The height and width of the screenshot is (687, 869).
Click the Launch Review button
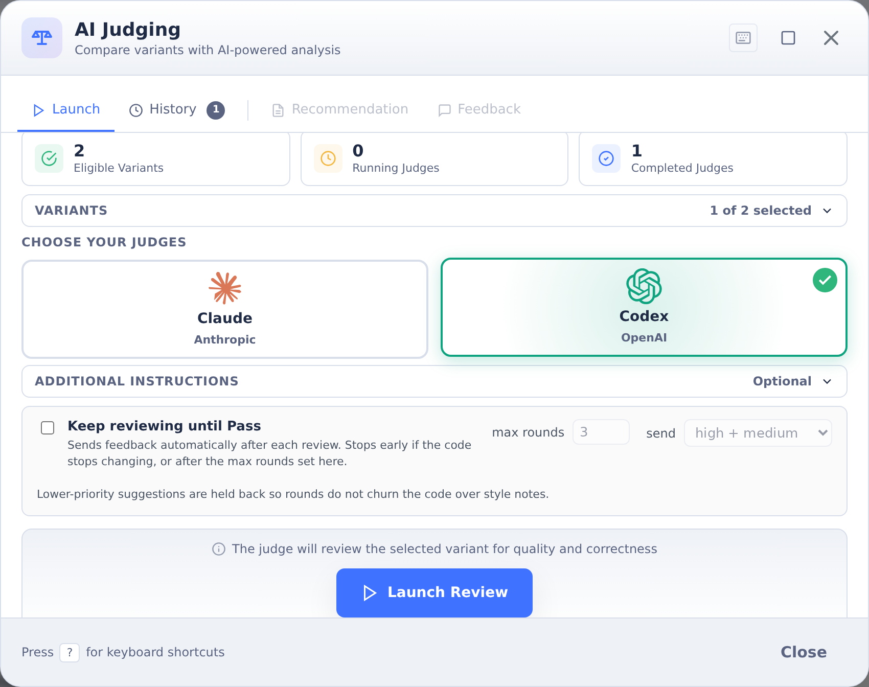(435, 593)
